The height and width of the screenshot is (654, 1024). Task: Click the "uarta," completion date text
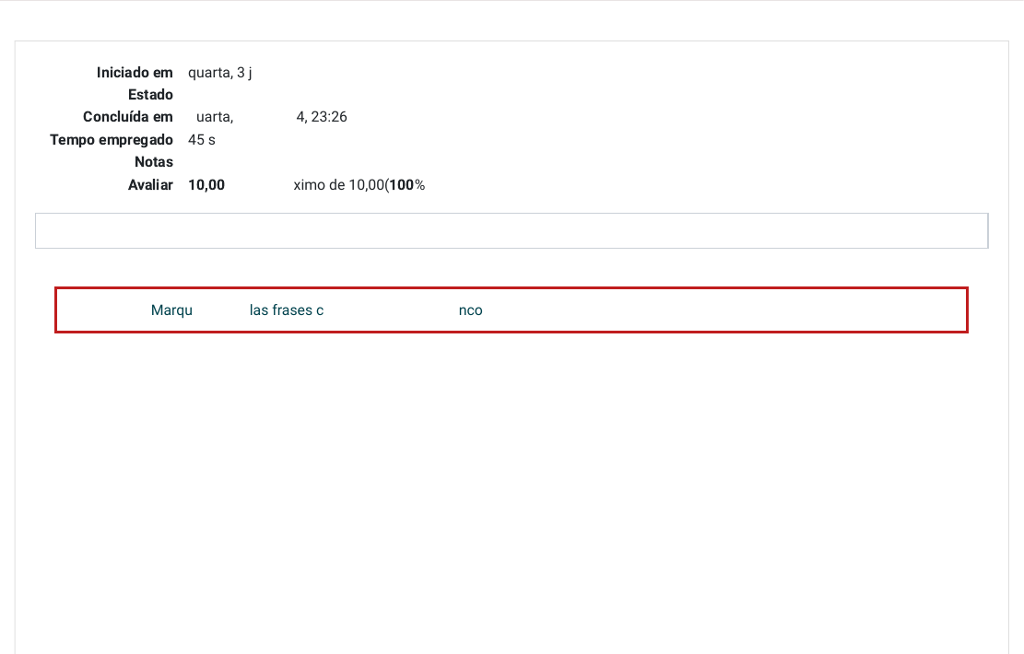click(215, 117)
